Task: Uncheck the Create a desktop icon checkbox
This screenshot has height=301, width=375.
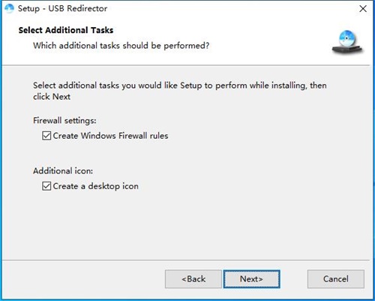Action: tap(46, 186)
